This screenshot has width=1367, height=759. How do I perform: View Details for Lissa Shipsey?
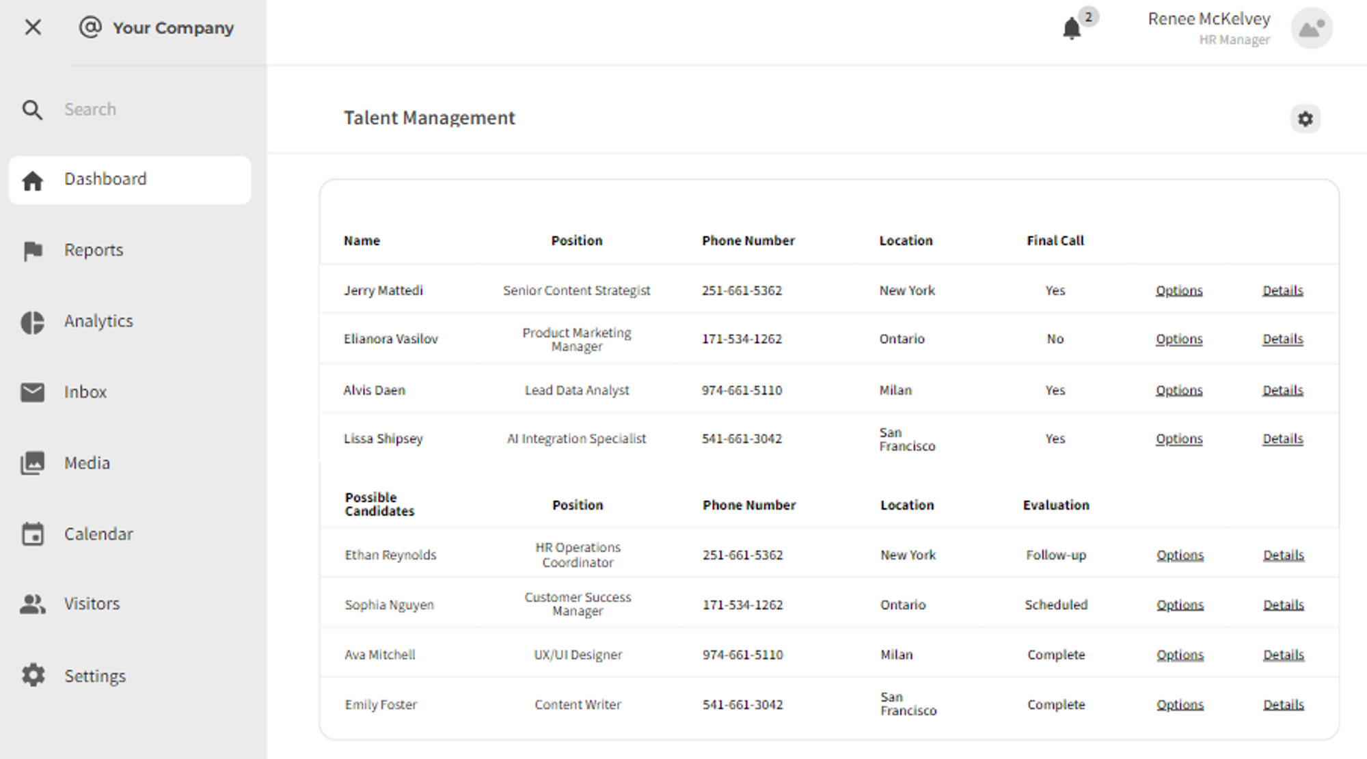coord(1282,439)
